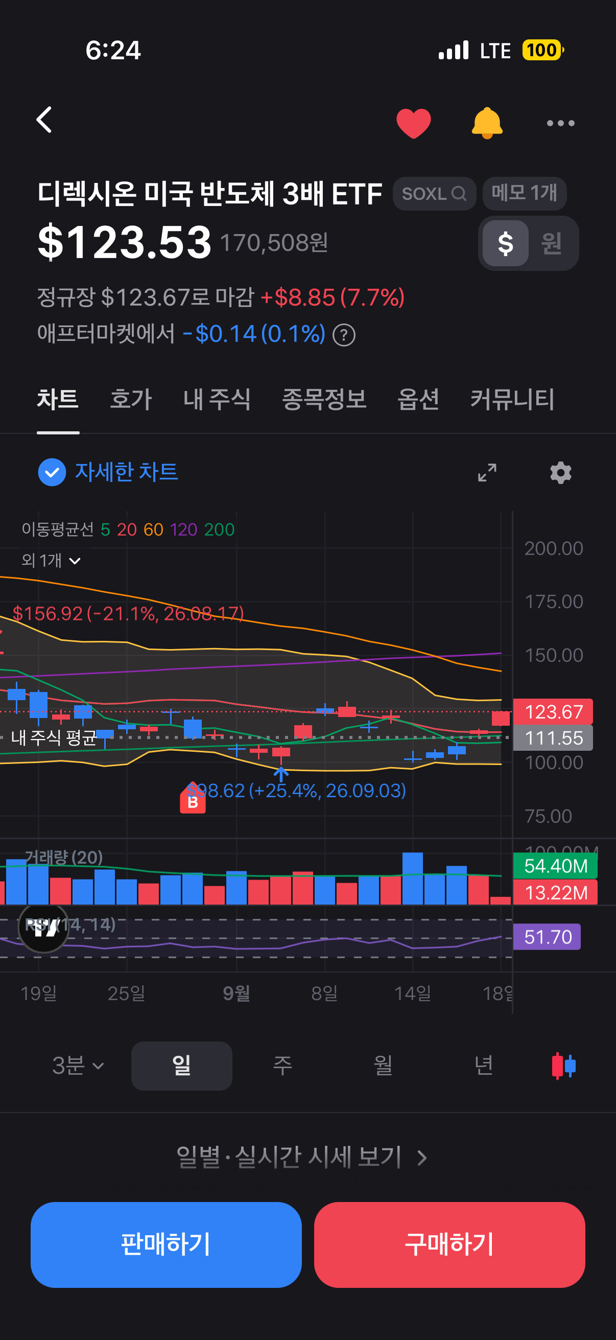Select dollar currency display
This screenshot has height=1340, width=616.
pos(505,243)
